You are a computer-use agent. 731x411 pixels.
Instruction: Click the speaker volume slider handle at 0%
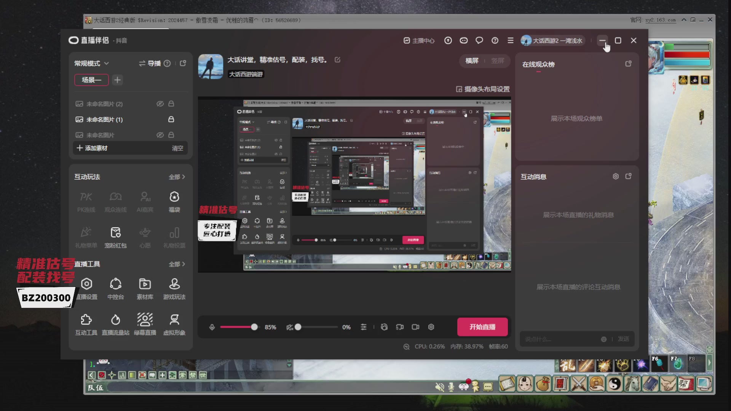tap(298, 327)
